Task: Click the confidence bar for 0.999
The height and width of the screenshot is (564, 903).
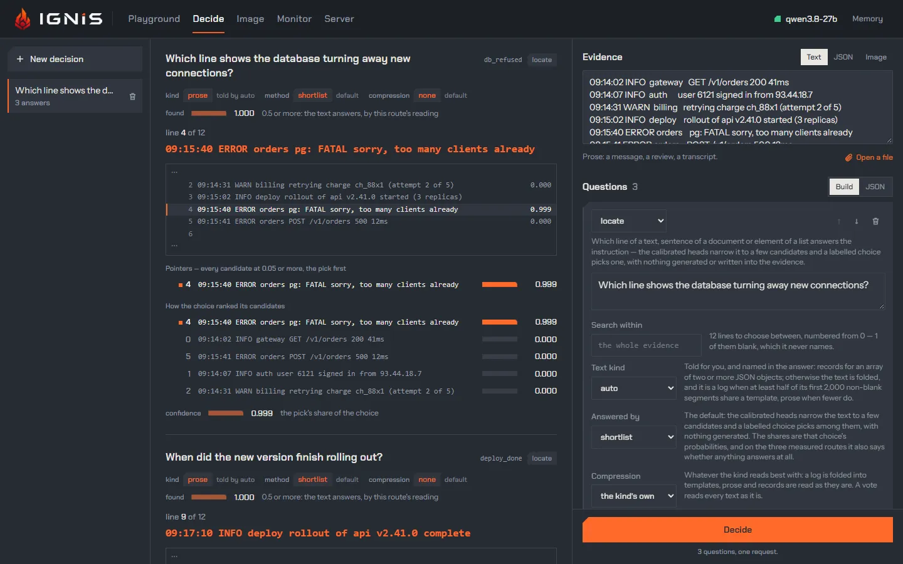Action: point(226,413)
